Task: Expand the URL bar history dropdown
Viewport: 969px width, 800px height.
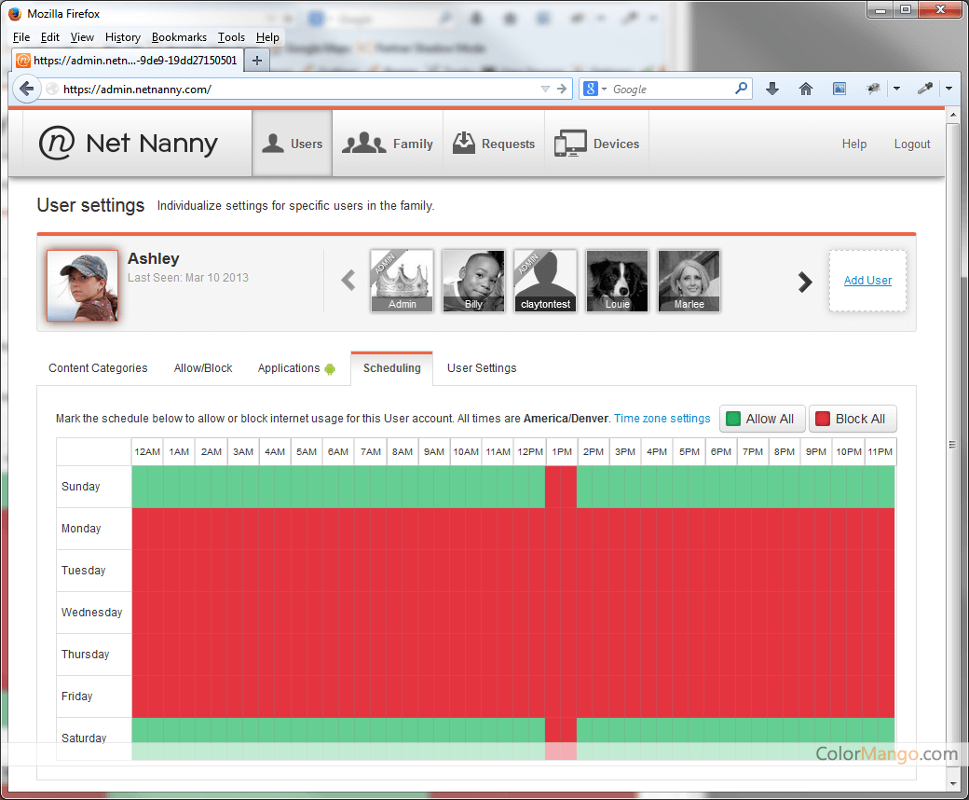Action: pos(545,90)
